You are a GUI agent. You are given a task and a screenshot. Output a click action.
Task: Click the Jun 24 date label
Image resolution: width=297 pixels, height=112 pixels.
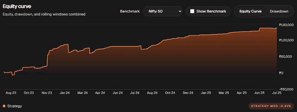coord(118,93)
